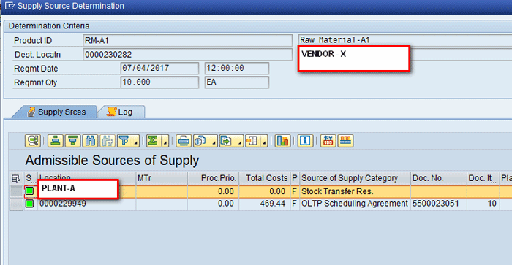The width and height of the screenshot is (512, 265).
Task: Click the blue Information icon
Action: tap(305, 141)
